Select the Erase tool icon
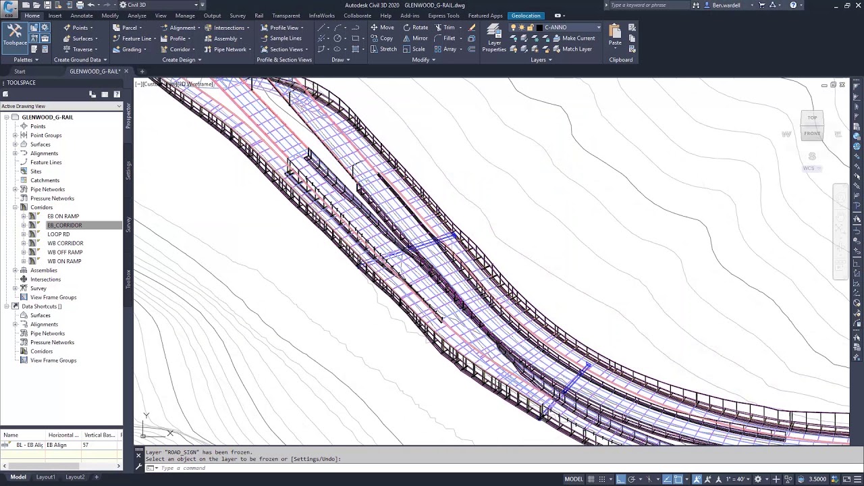 click(472, 28)
